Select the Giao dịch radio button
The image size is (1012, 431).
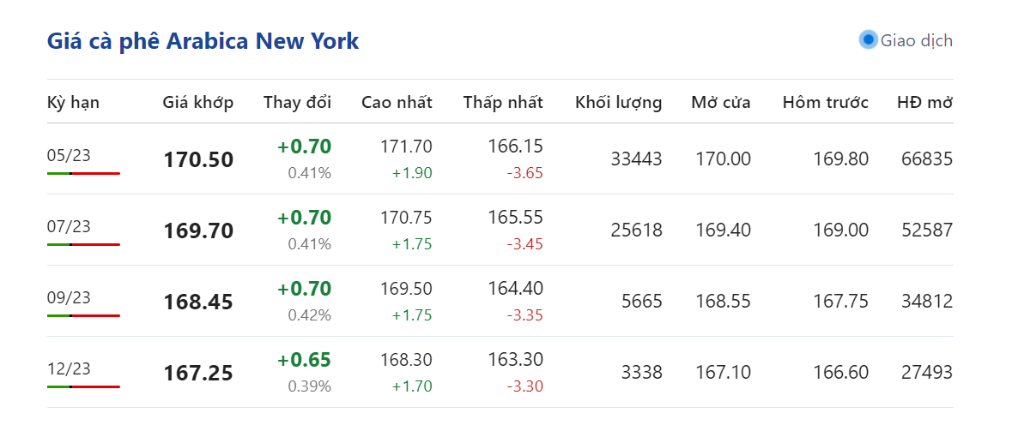[x=868, y=40]
